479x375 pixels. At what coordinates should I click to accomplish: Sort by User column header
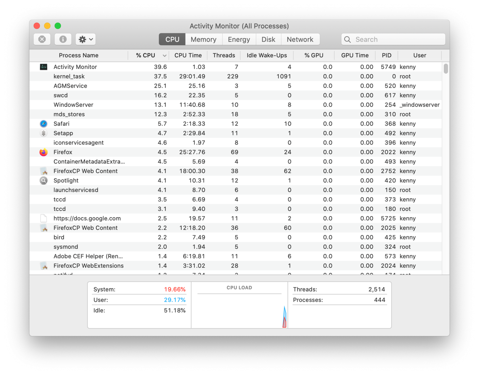coord(420,55)
